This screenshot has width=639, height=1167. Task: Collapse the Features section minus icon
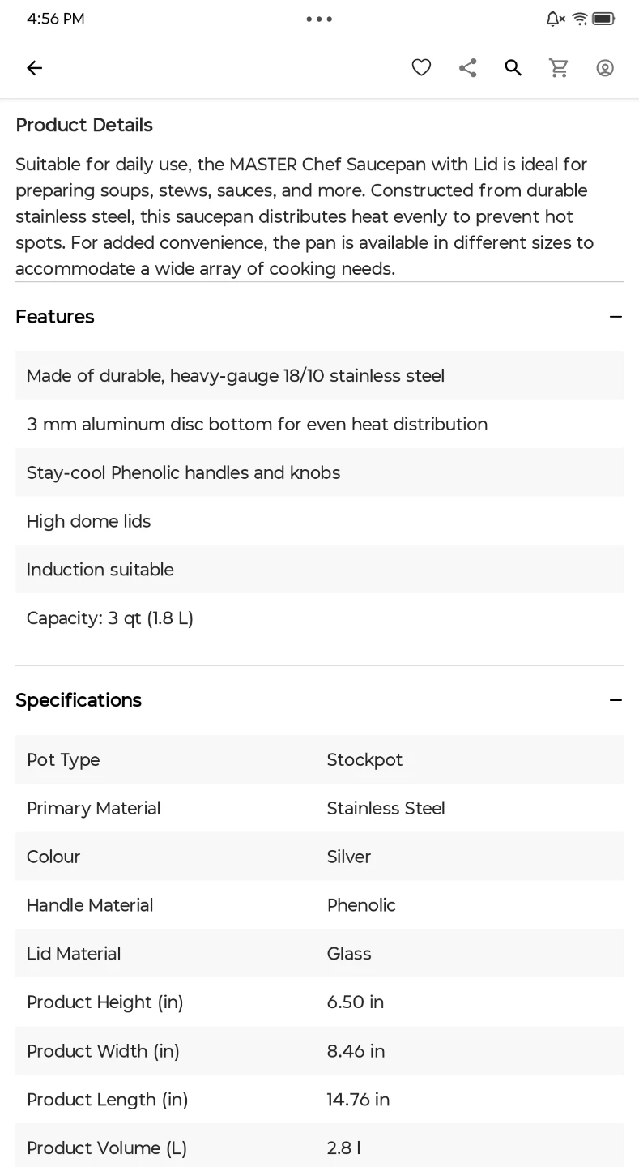coord(616,317)
